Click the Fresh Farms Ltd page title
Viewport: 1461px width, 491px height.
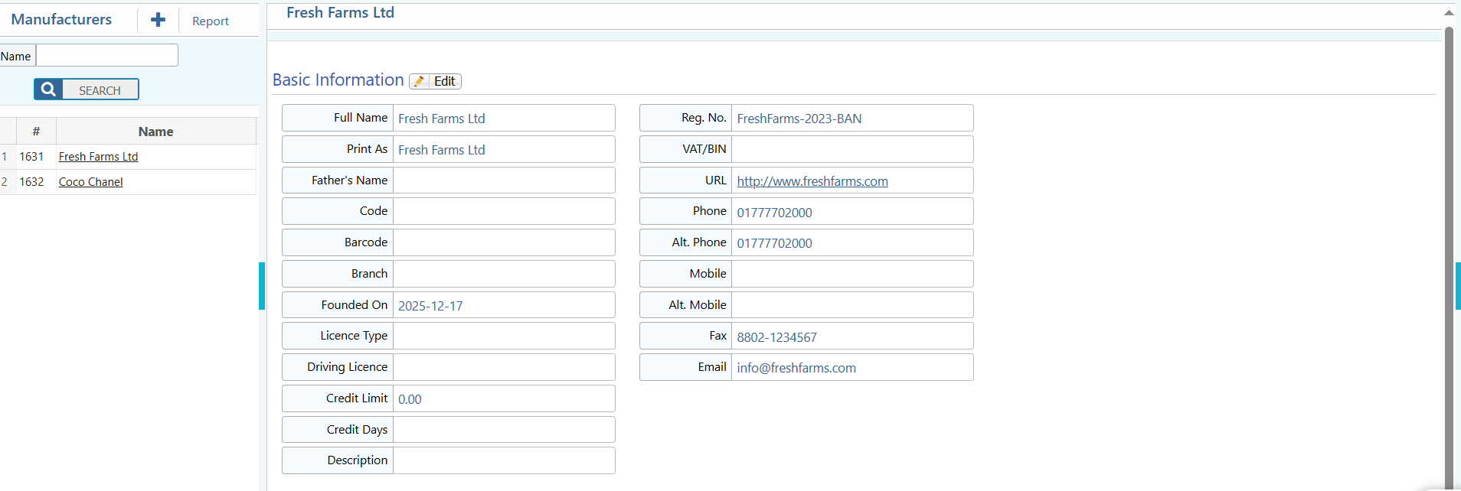coord(340,12)
